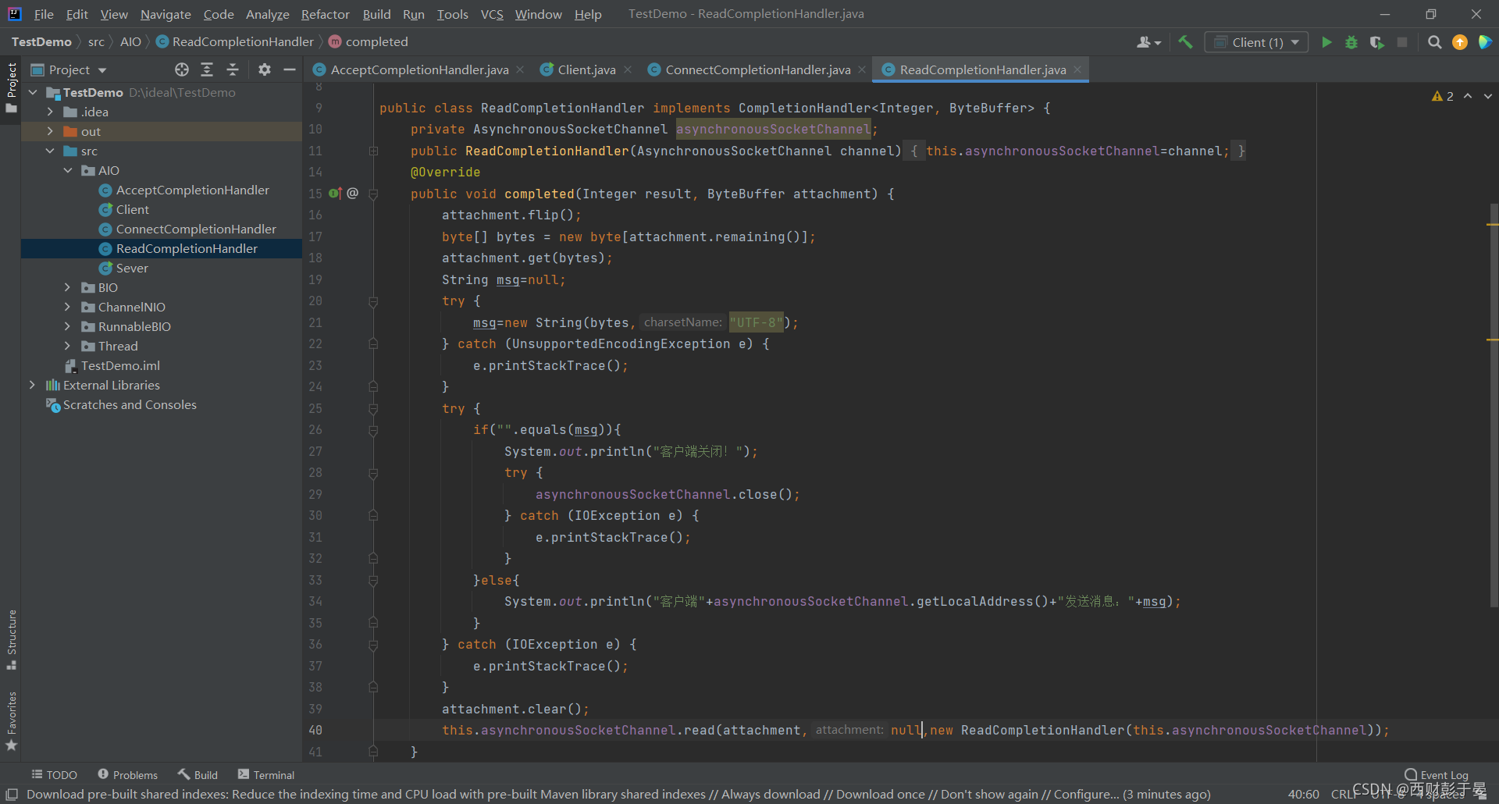Expand the RunnableBIO package
1499x804 pixels.
pyautogui.click(x=68, y=326)
